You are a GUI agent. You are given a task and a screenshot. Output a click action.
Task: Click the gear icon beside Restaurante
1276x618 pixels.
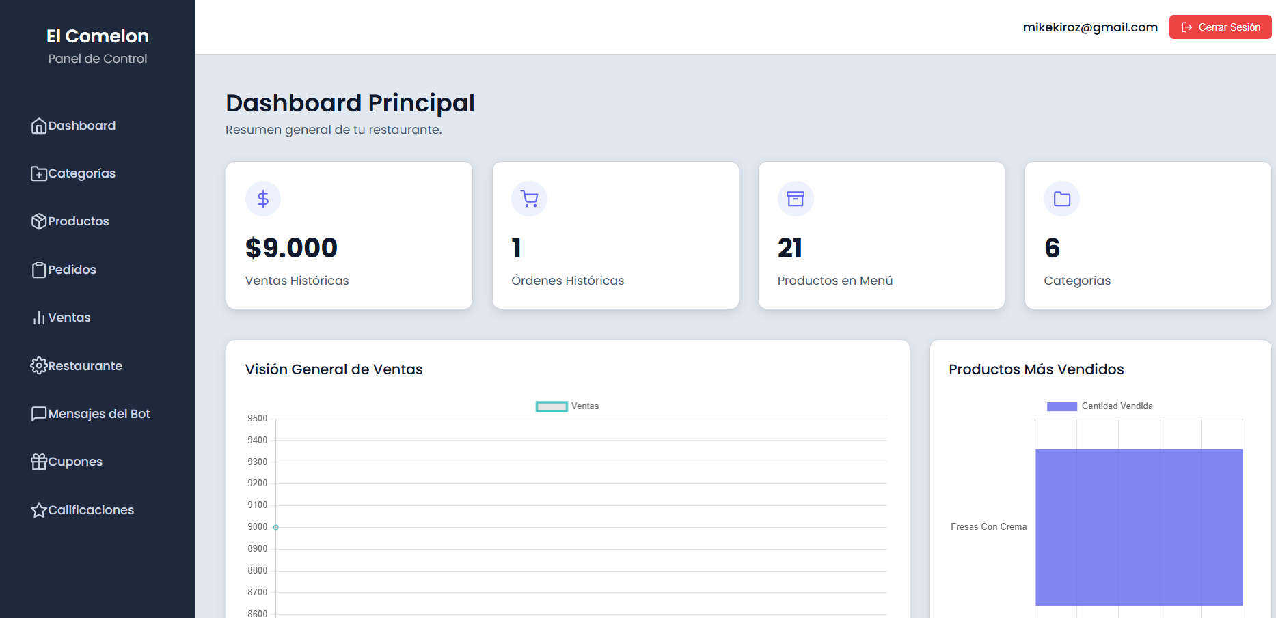(39, 366)
